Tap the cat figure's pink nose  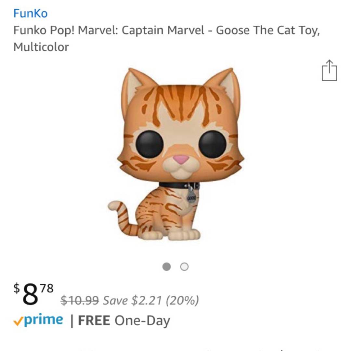(x=180, y=159)
